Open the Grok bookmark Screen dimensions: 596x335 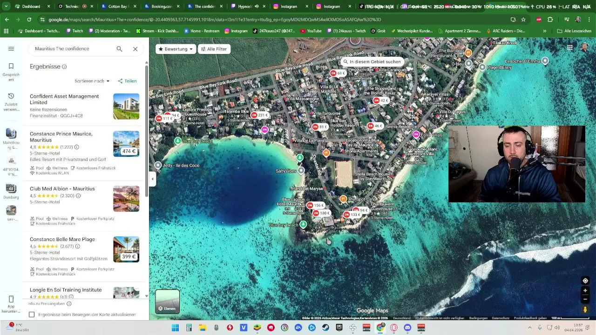click(x=378, y=31)
